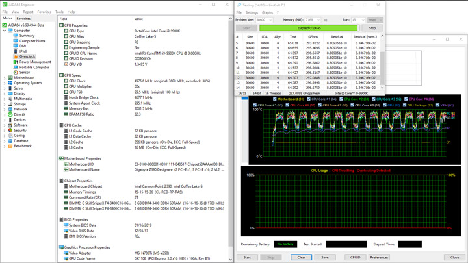468x263 pixels.
Task: Select the Power Management icon
Action: click(16, 62)
